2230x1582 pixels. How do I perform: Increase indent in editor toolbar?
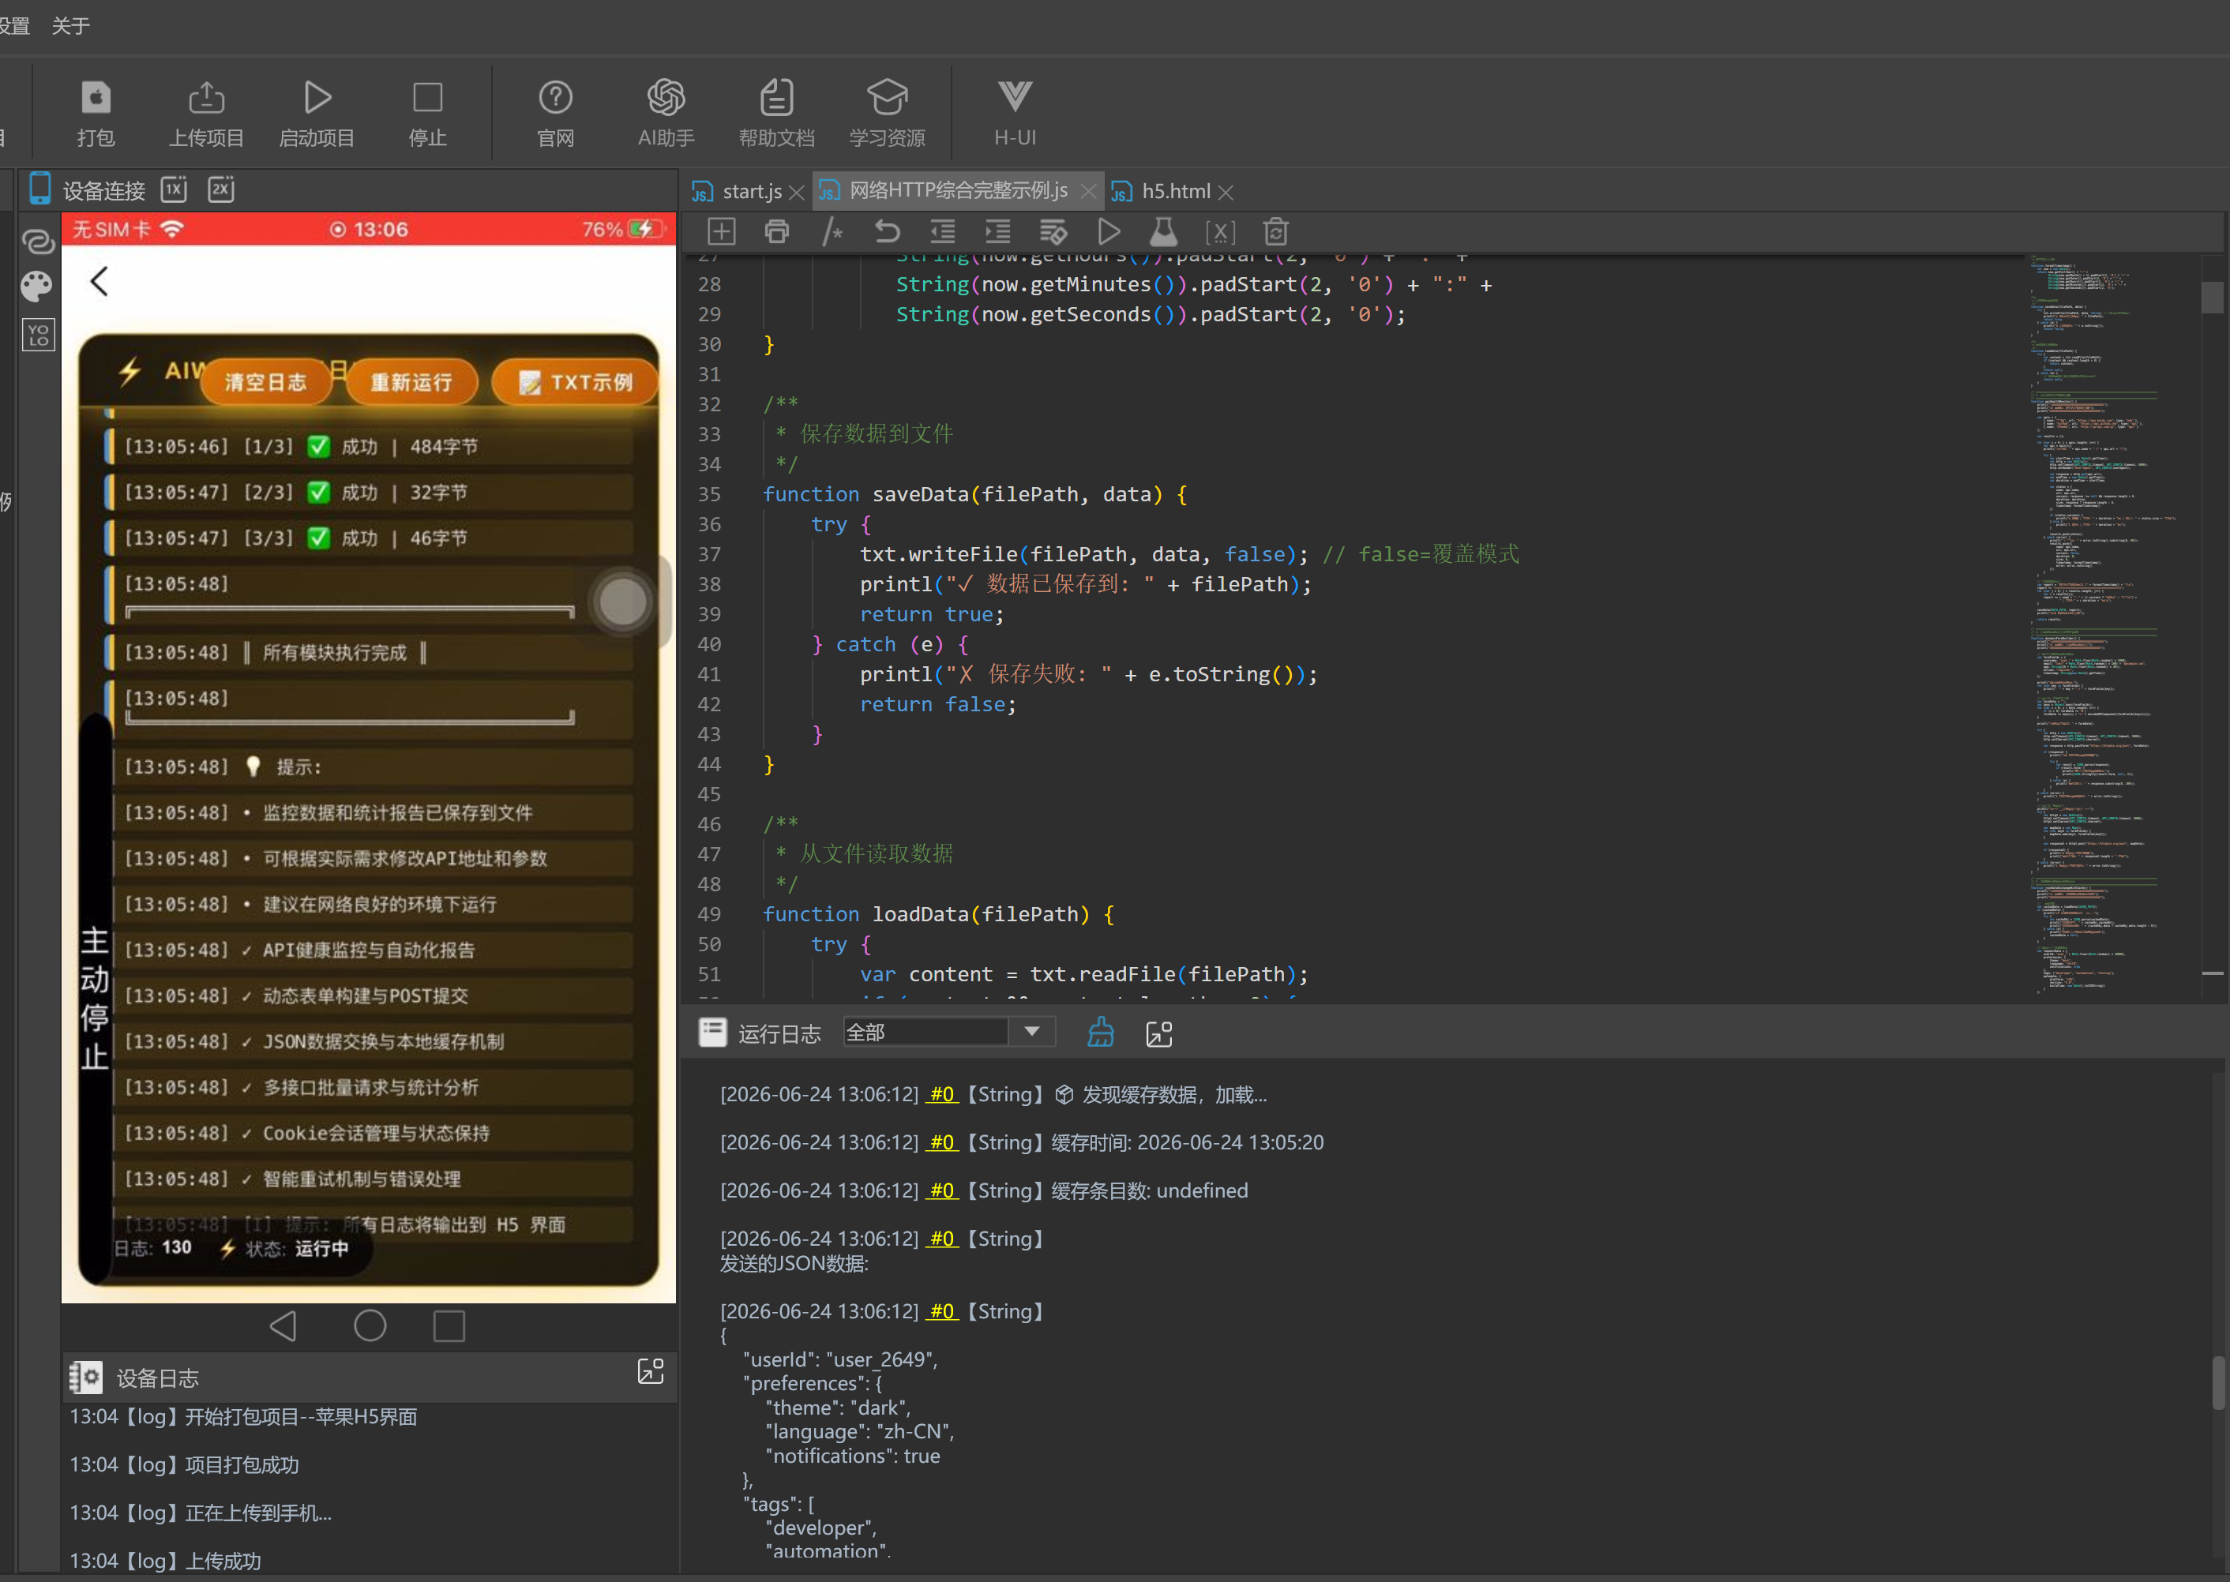coord(997,232)
